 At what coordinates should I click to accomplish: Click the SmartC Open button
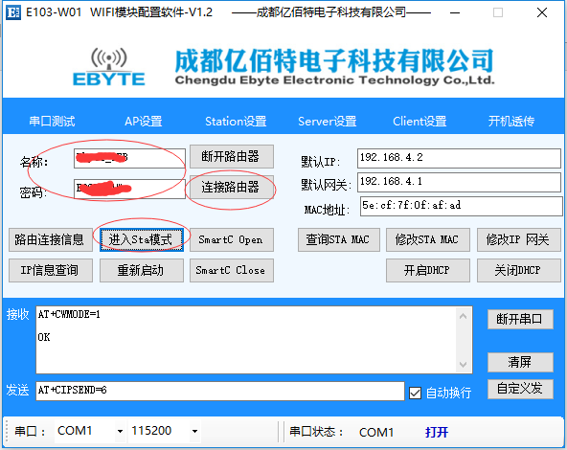[x=232, y=239]
